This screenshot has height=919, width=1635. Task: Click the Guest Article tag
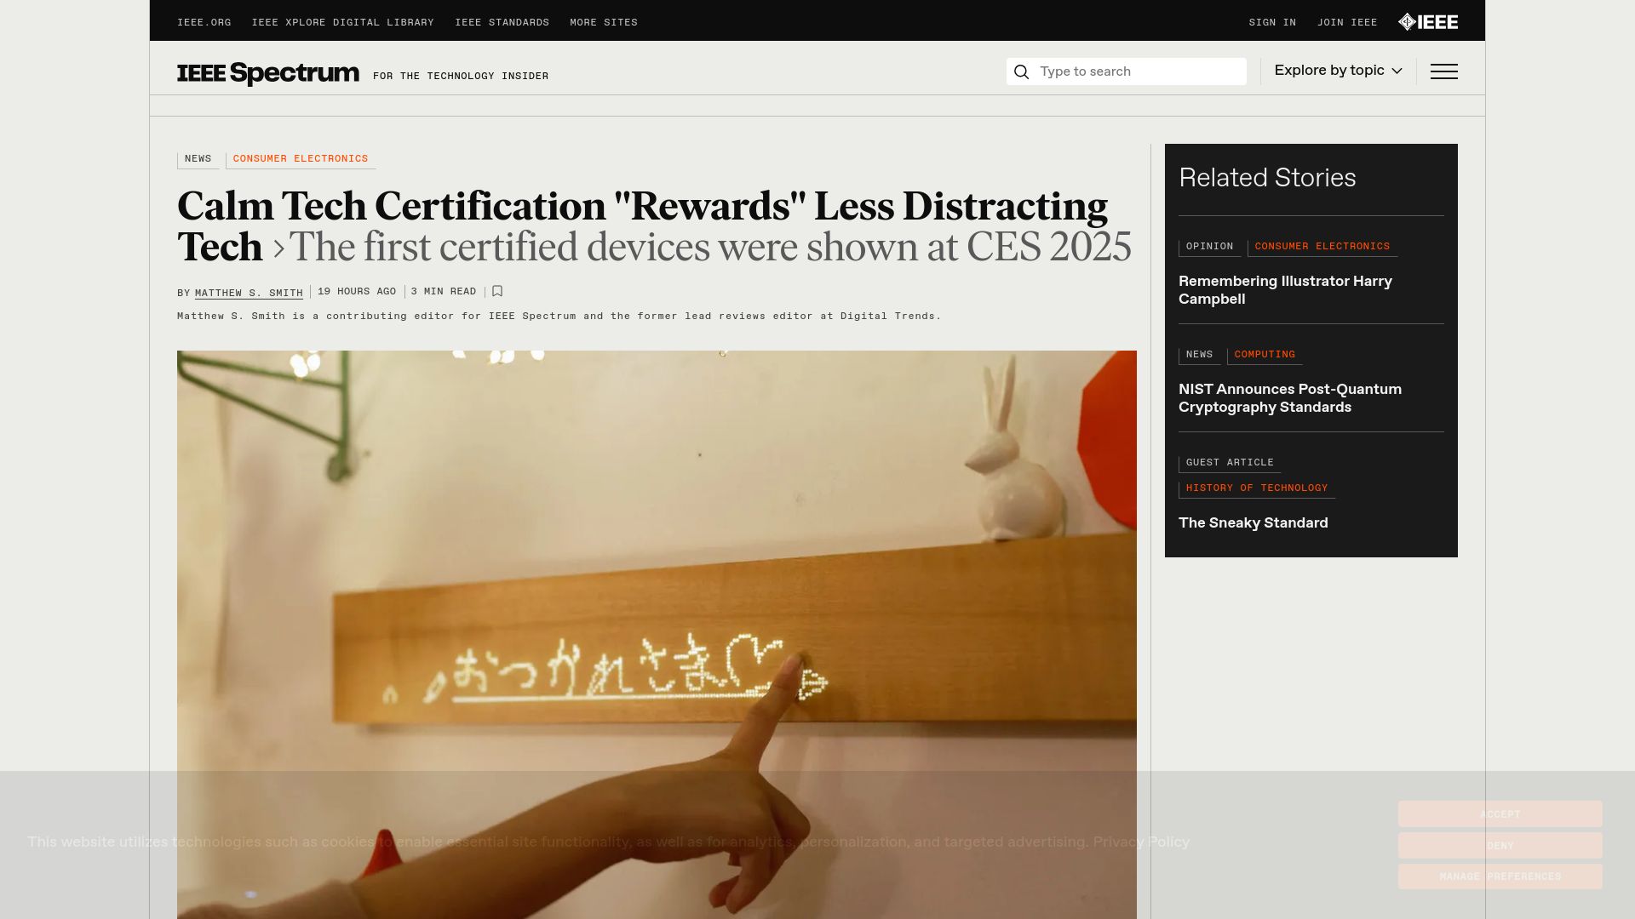click(x=1230, y=463)
